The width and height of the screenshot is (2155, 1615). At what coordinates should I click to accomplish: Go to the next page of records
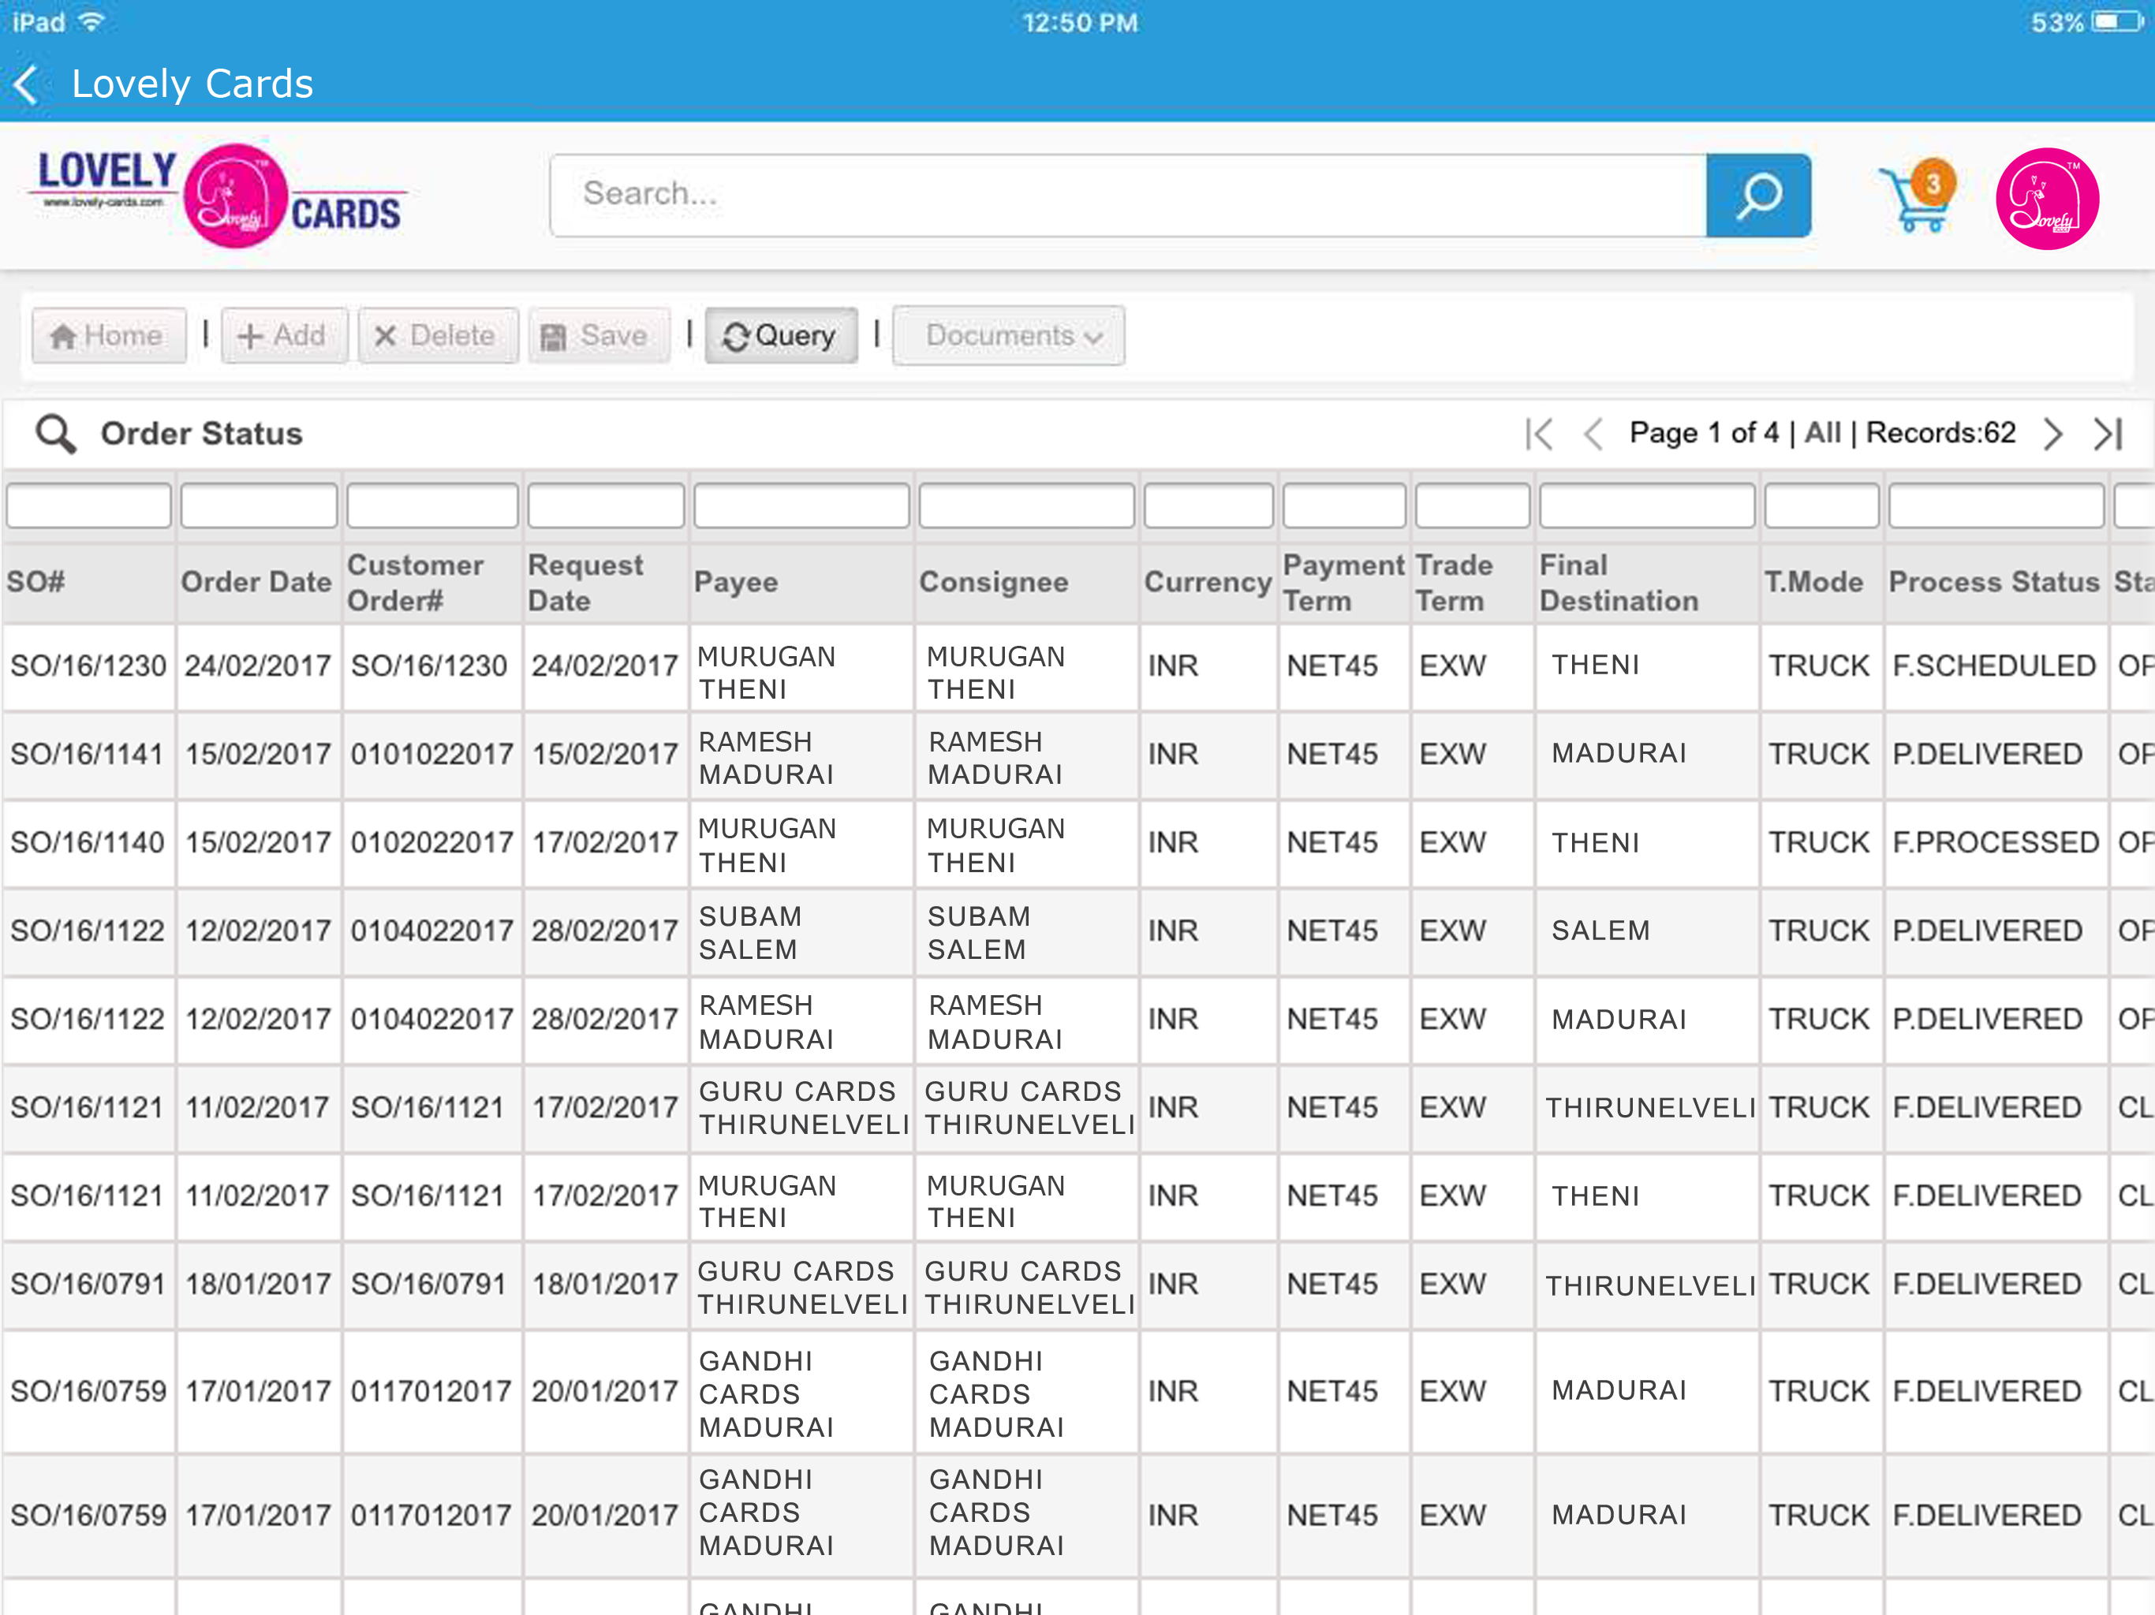pyautogui.click(x=2052, y=434)
